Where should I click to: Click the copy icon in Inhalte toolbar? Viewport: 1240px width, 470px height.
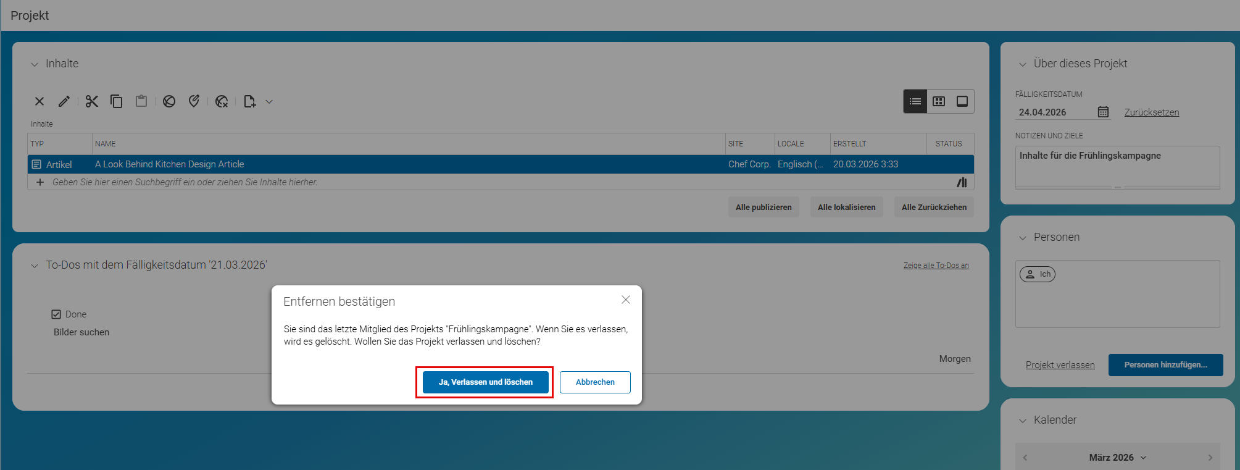[116, 101]
